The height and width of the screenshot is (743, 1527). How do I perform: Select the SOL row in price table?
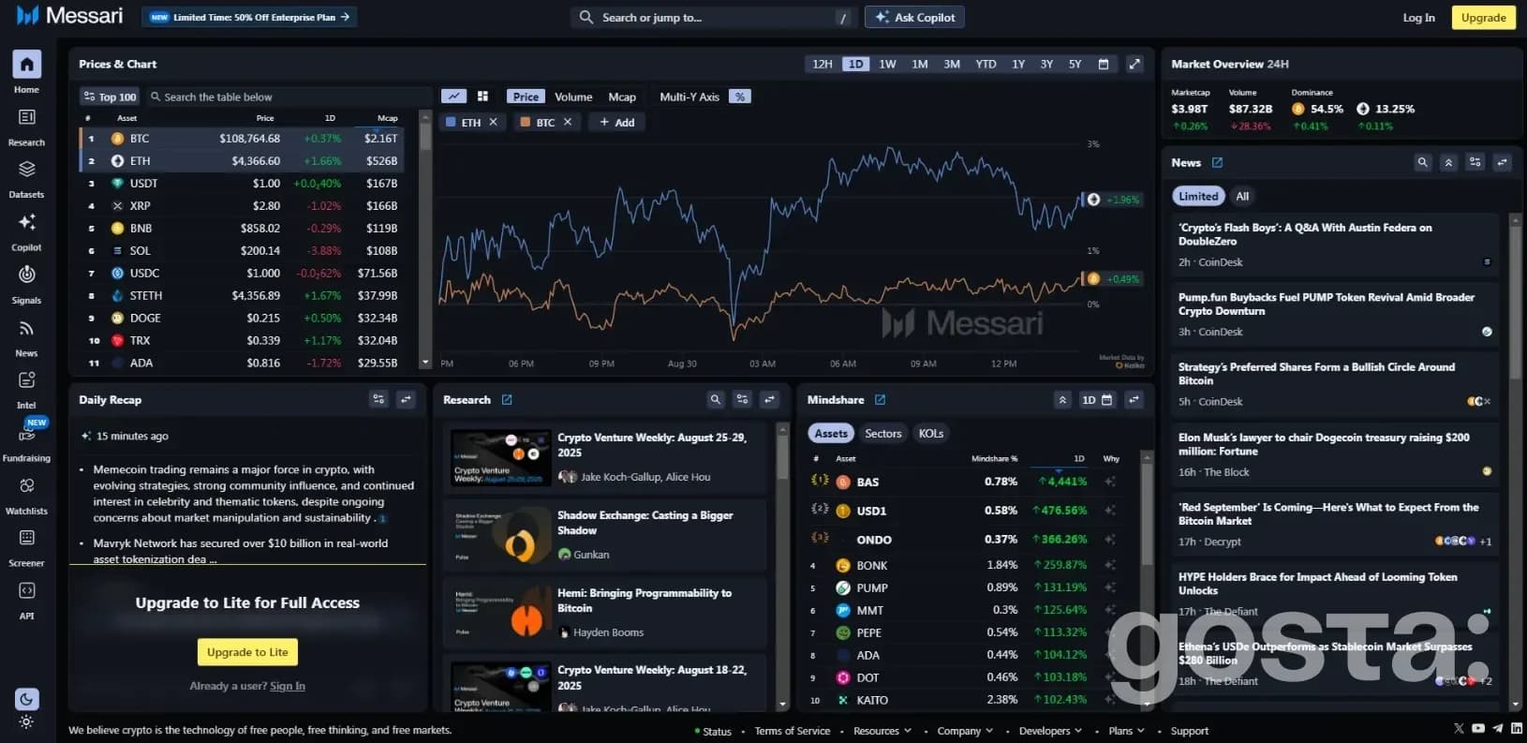point(242,250)
